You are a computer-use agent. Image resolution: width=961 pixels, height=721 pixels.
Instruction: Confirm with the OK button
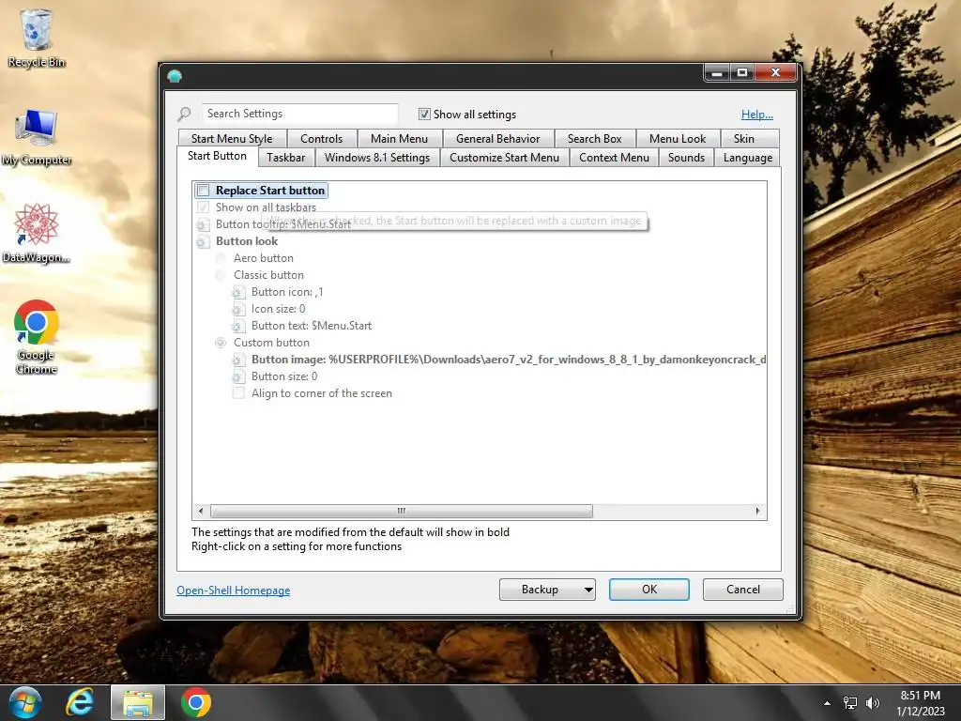point(649,590)
